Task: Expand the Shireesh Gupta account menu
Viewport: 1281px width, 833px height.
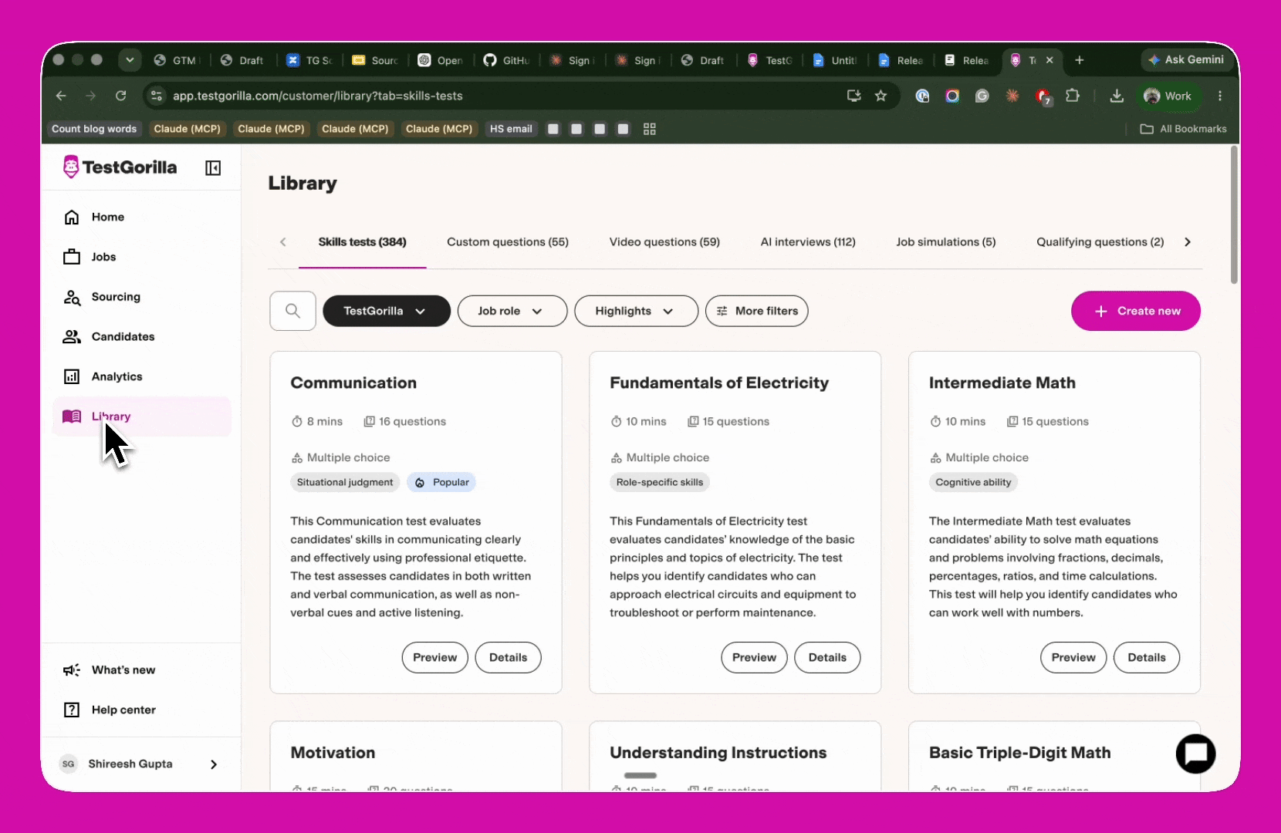Action: (140, 764)
